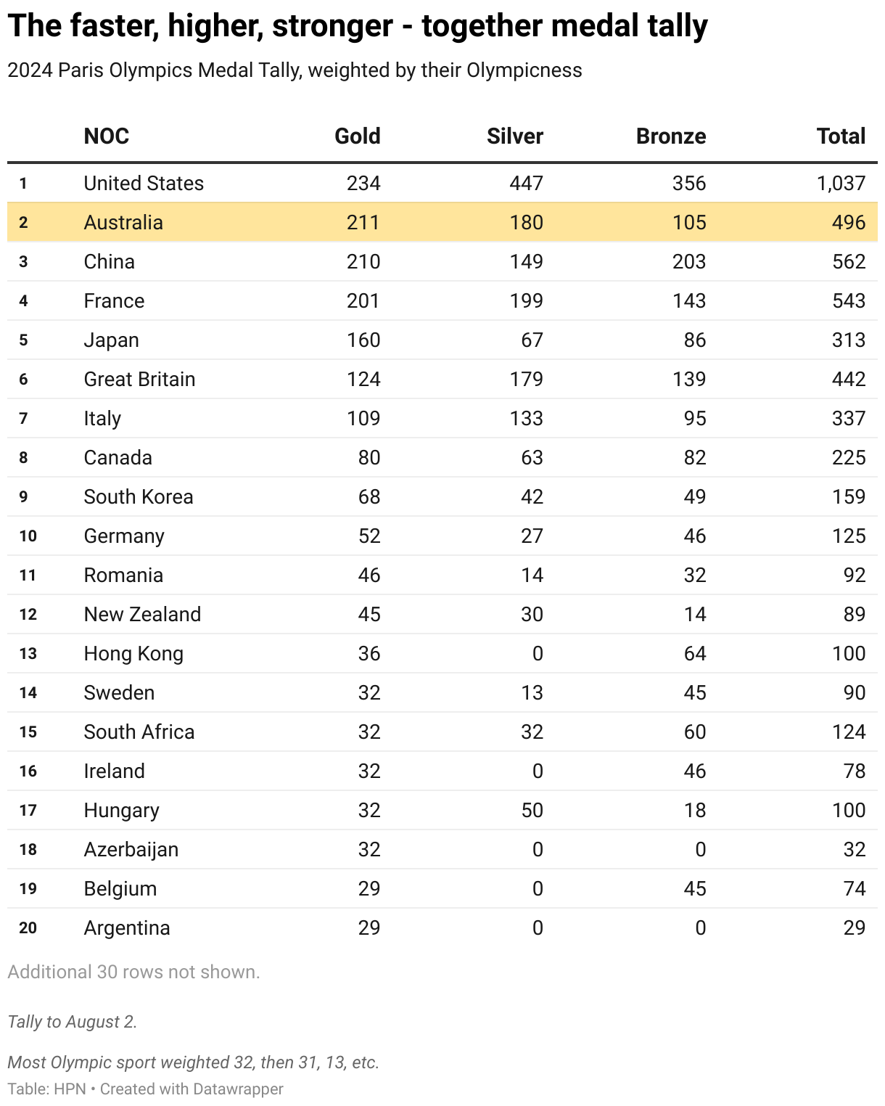This screenshot has height=1106, width=885.
Task: Select the Great Britain row label
Action: [x=139, y=380]
